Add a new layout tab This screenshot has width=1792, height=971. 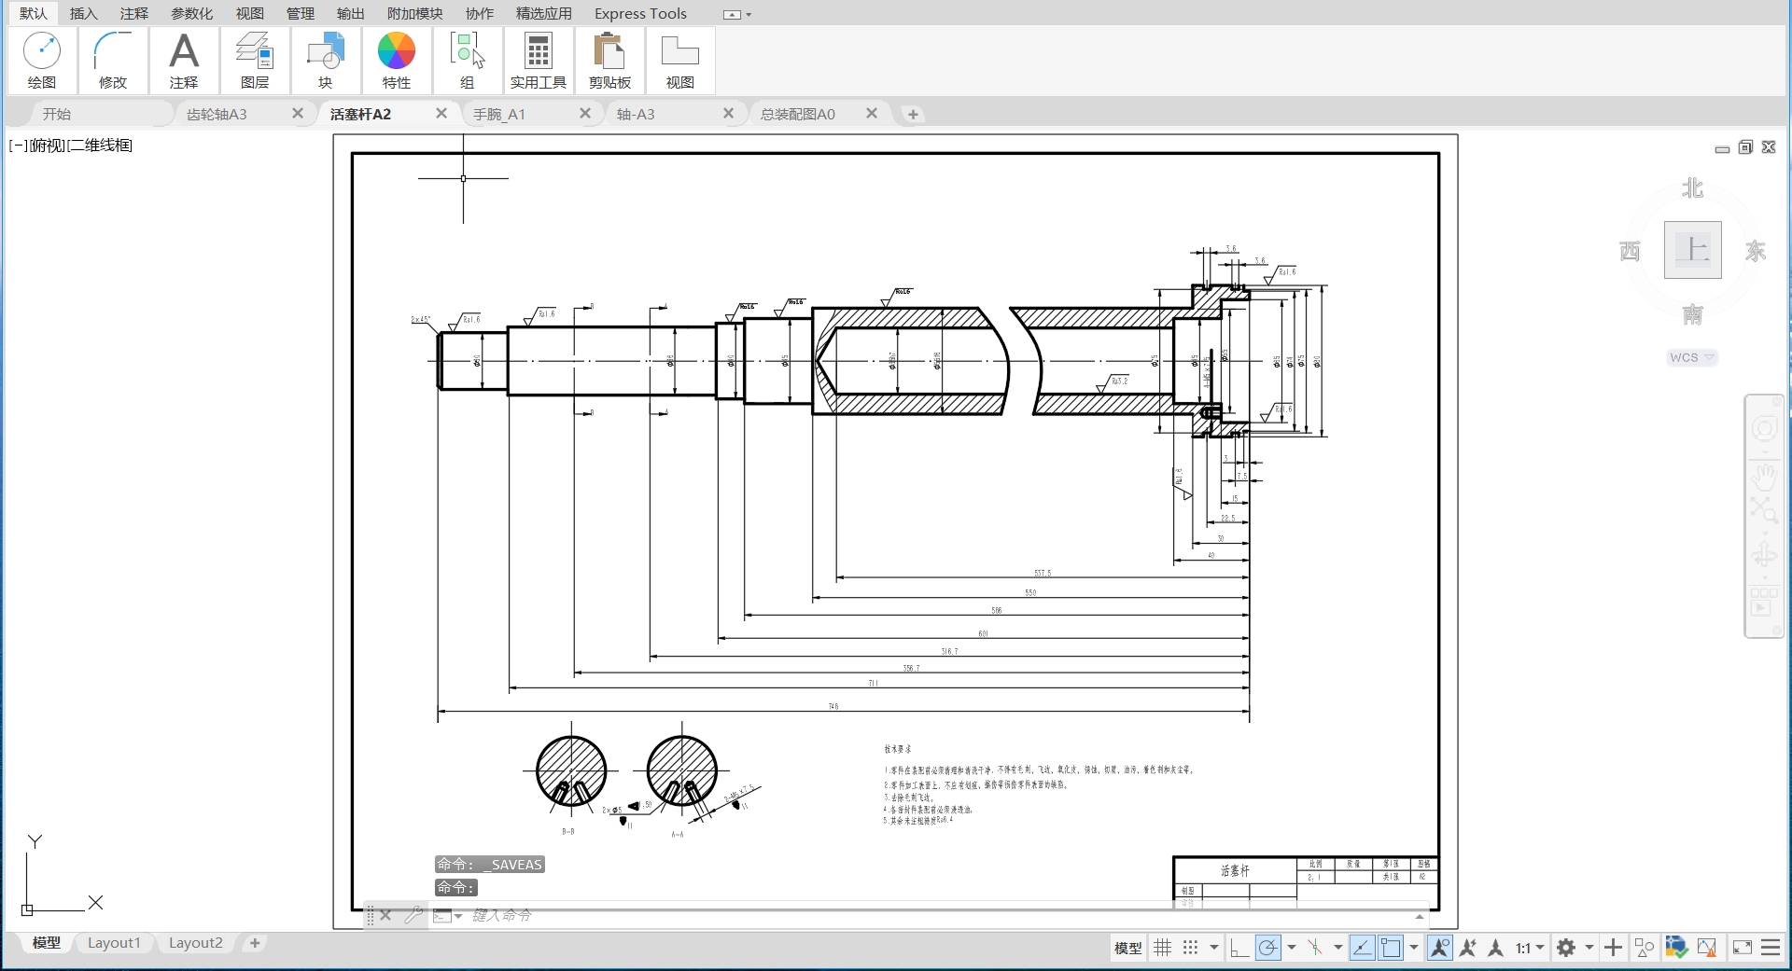(x=255, y=943)
